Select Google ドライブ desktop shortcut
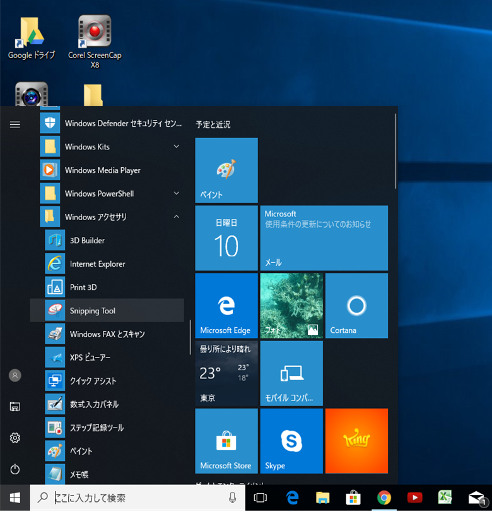 tap(32, 38)
